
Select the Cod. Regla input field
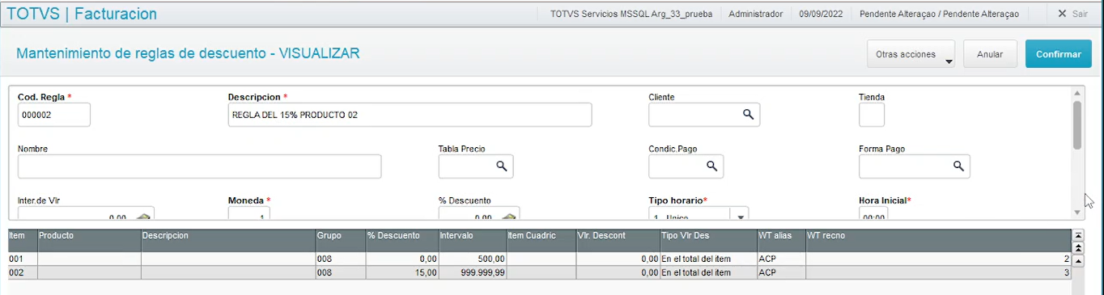(54, 115)
